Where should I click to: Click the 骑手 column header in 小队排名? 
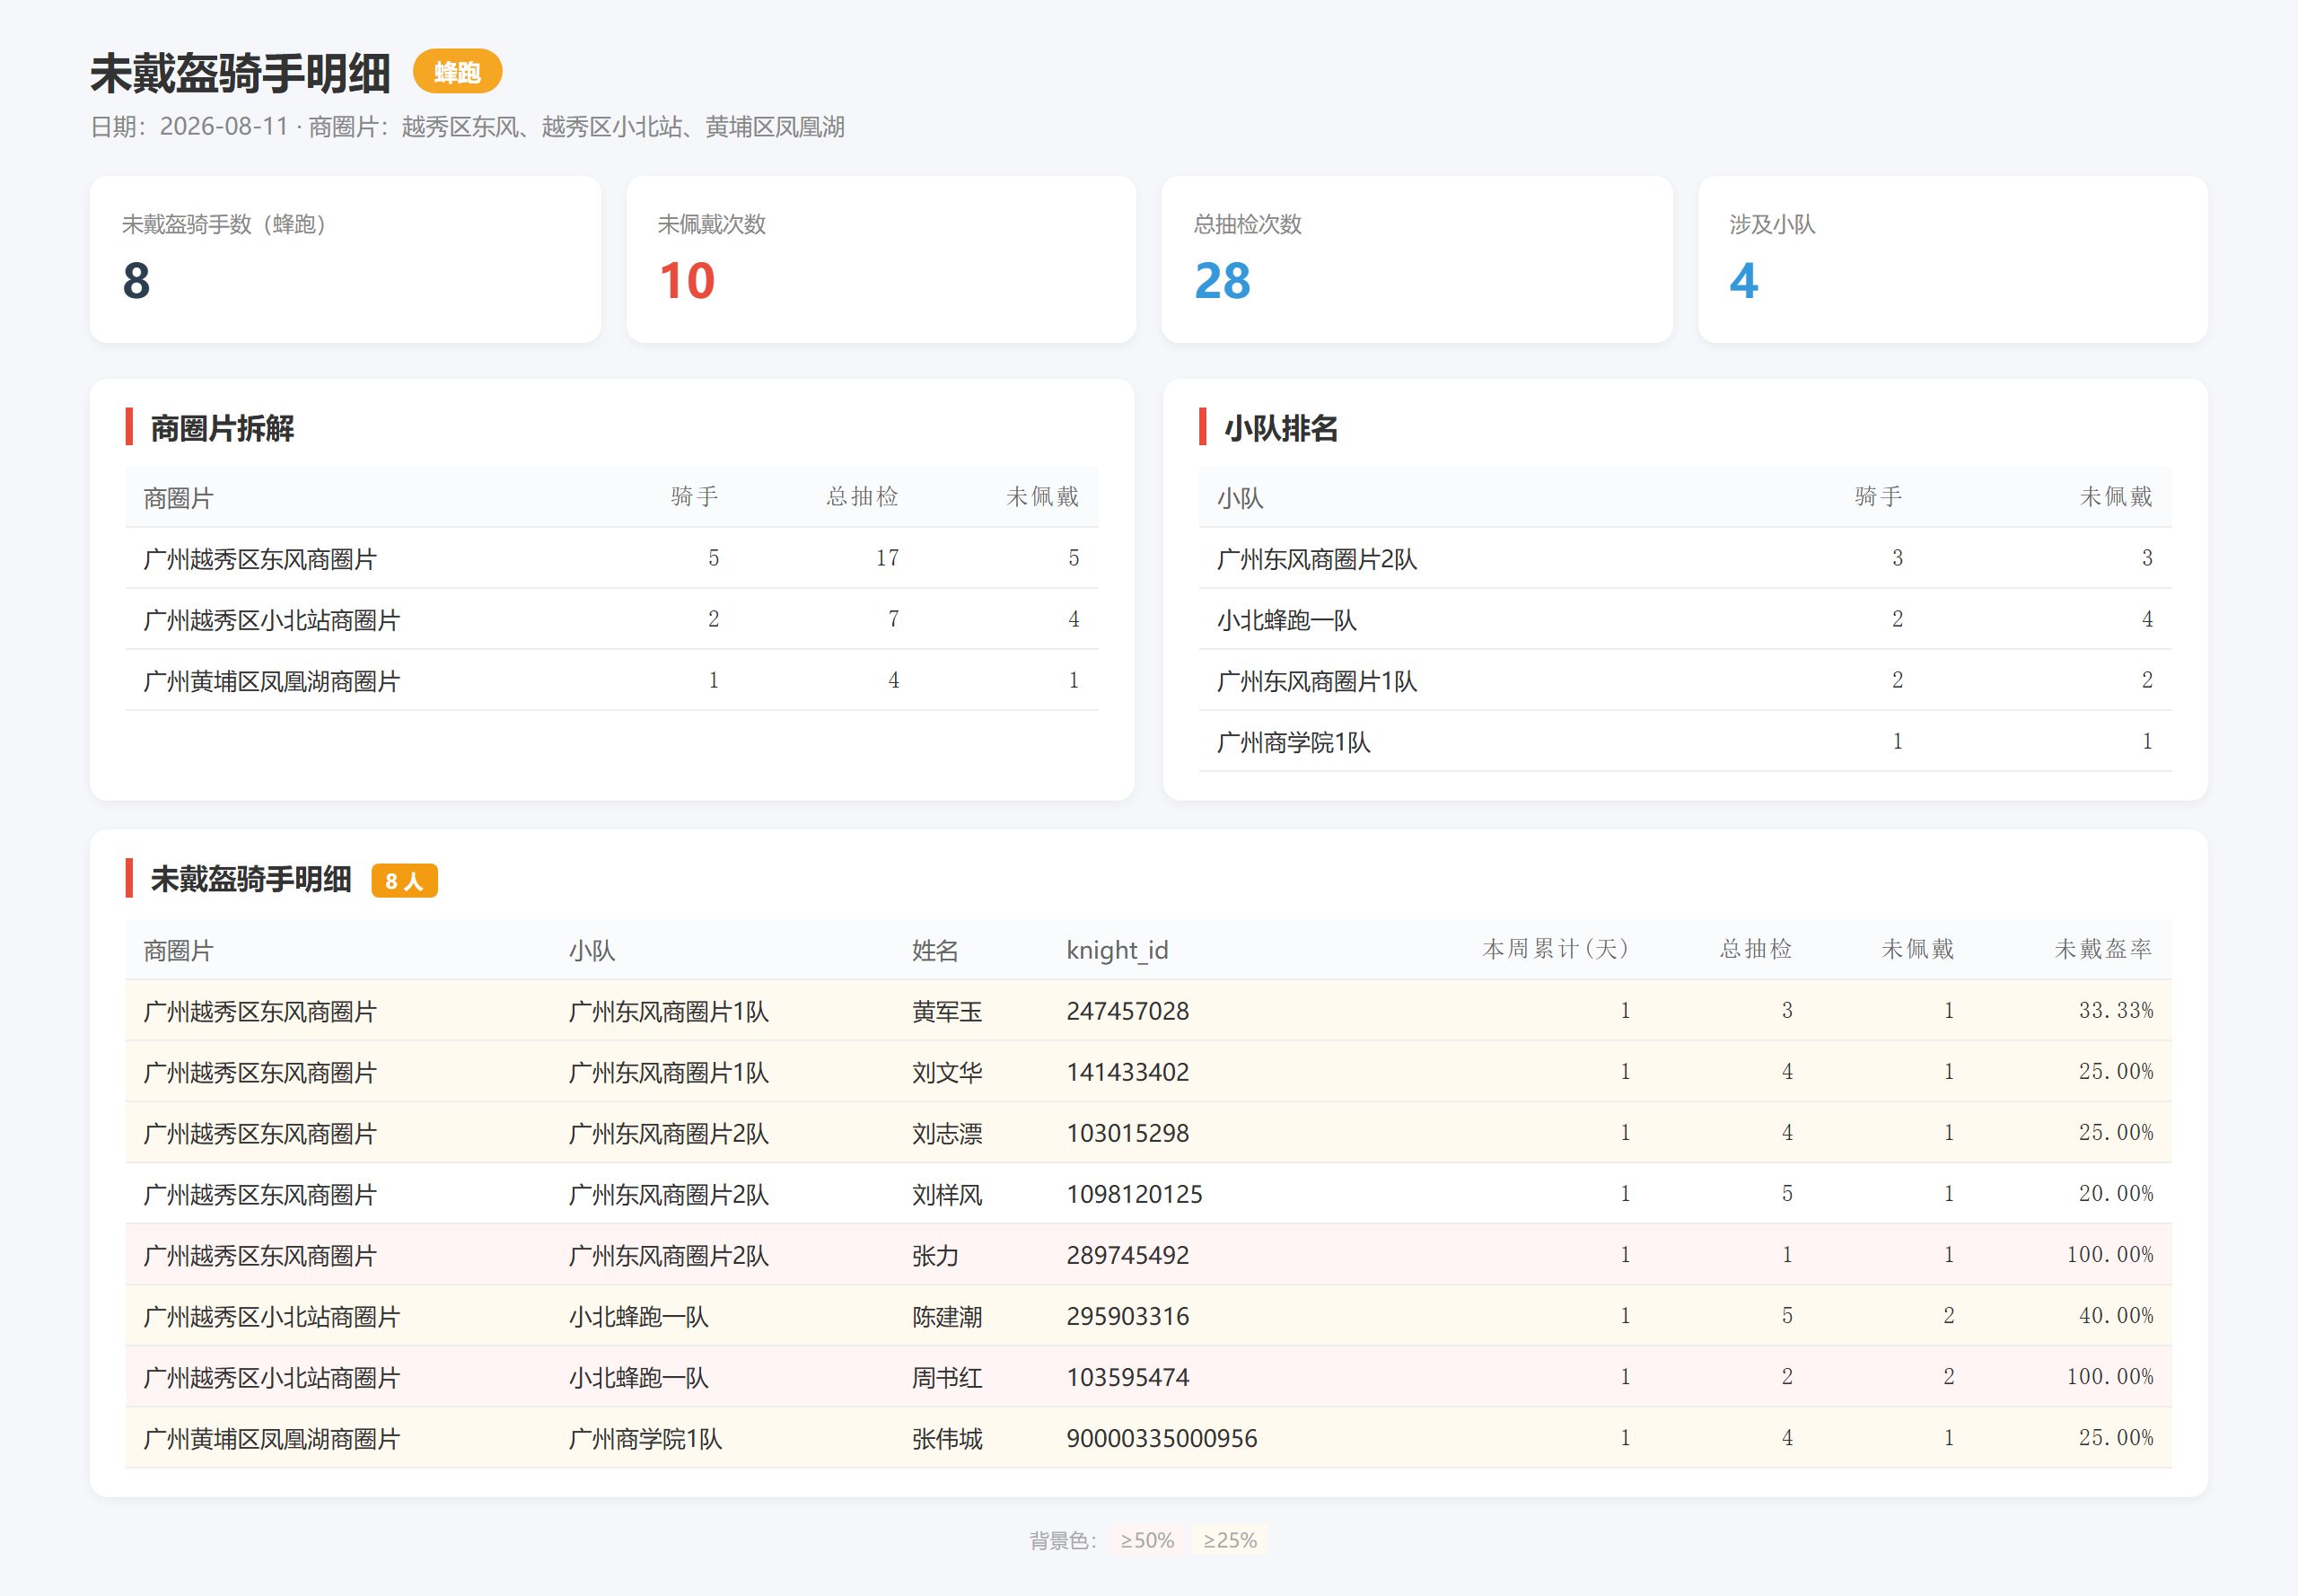pyautogui.click(x=1878, y=497)
